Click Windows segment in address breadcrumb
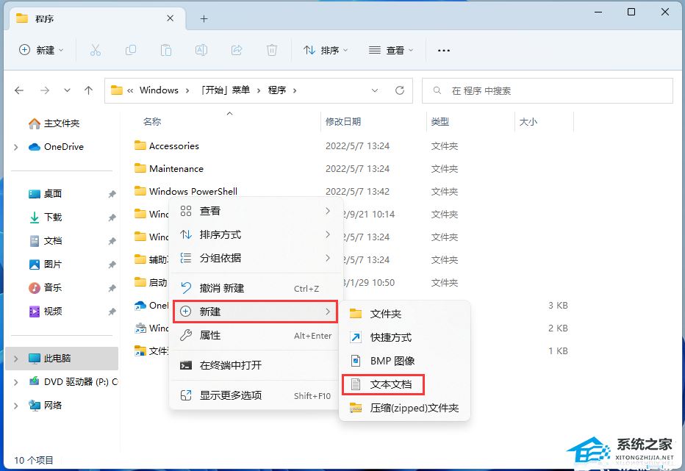 pos(159,90)
